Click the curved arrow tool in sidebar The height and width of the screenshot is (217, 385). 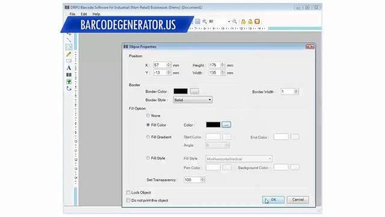click(69, 89)
